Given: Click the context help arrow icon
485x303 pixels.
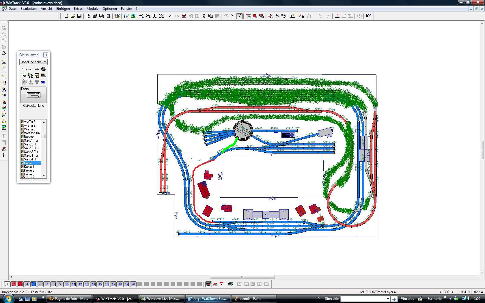Looking at the screenshot, I should click(x=368, y=16).
